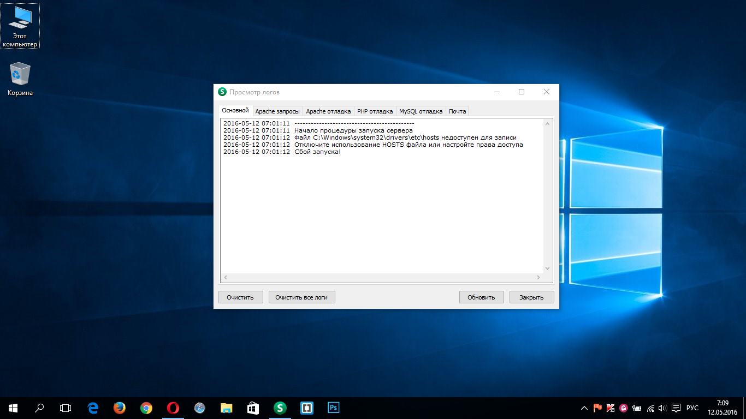Open Firefox from the taskbar

click(x=119, y=408)
